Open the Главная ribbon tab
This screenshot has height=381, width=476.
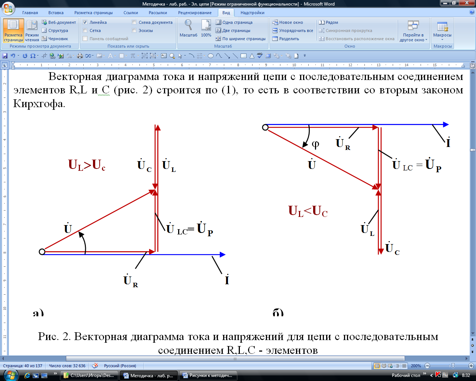[x=30, y=13]
